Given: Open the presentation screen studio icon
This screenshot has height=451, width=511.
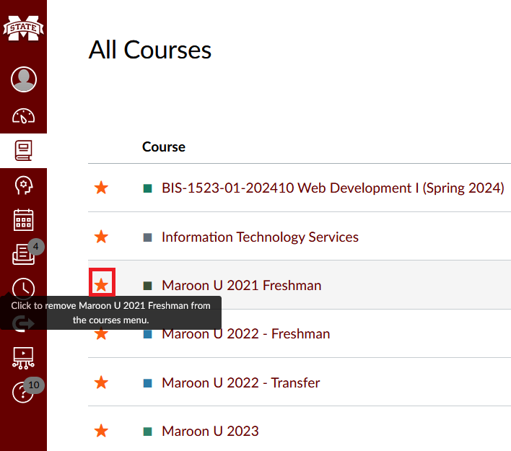Looking at the screenshot, I should pos(24,358).
